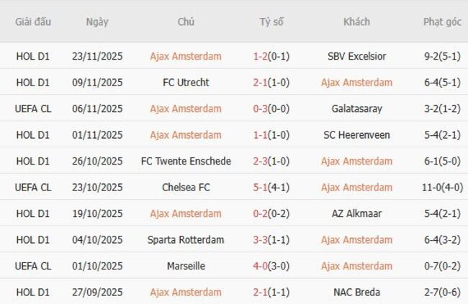468x304 pixels.
Task: Click the Chelsea FC team name
Action: (x=186, y=188)
